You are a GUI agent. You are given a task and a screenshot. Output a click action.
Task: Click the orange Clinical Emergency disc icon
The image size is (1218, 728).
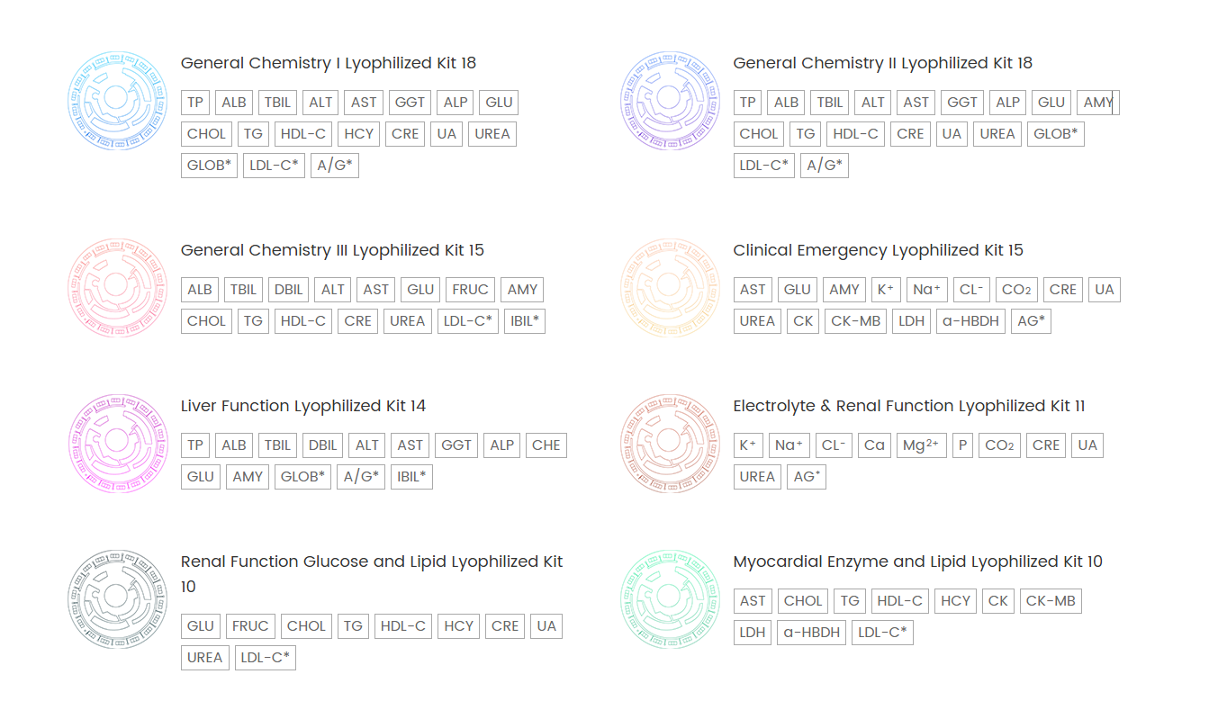point(670,288)
